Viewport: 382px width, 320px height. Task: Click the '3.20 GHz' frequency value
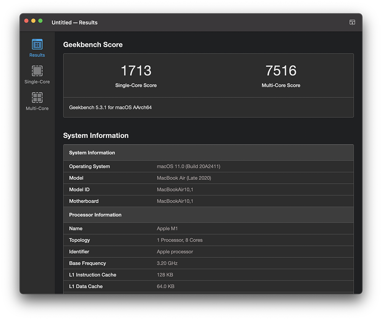(x=167, y=263)
